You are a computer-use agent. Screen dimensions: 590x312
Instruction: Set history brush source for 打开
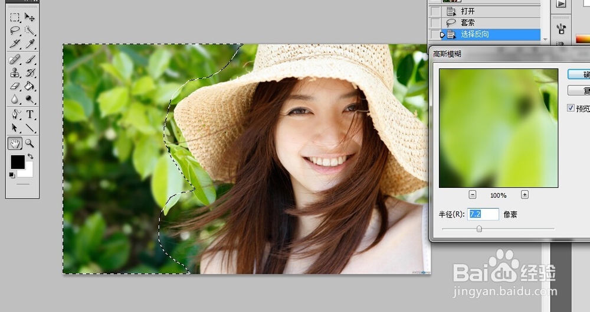(x=435, y=11)
